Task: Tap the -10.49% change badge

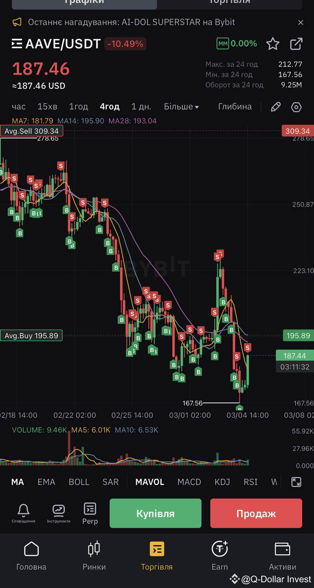Action: (x=125, y=44)
